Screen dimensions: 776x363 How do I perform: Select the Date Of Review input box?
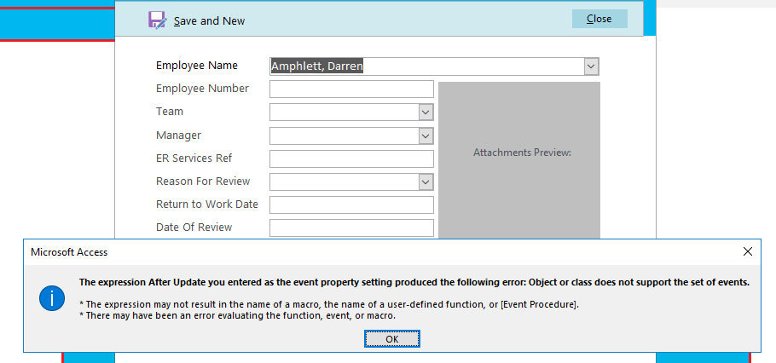coord(351,228)
